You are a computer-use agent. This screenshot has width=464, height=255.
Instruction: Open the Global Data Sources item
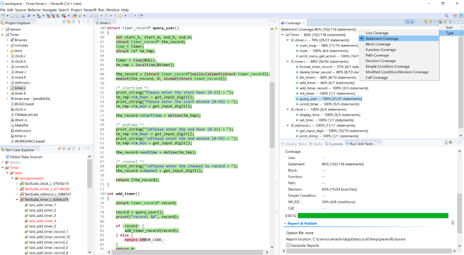tap(25, 156)
